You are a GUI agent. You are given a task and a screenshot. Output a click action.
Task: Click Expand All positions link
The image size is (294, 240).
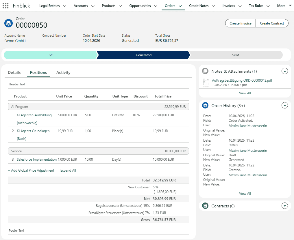click(68, 170)
